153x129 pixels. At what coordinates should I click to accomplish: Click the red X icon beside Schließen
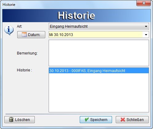pos(123,119)
